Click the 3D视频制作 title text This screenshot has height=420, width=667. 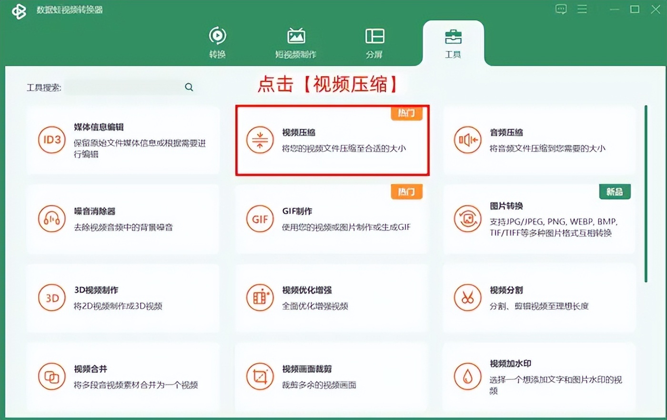96,290
